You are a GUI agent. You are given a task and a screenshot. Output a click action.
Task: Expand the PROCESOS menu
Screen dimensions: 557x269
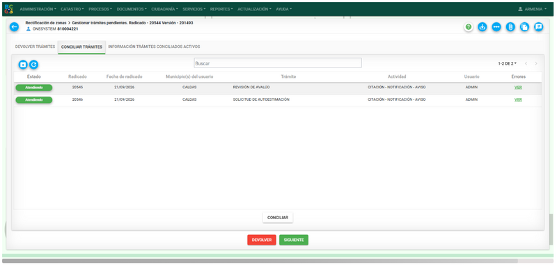pos(100,9)
